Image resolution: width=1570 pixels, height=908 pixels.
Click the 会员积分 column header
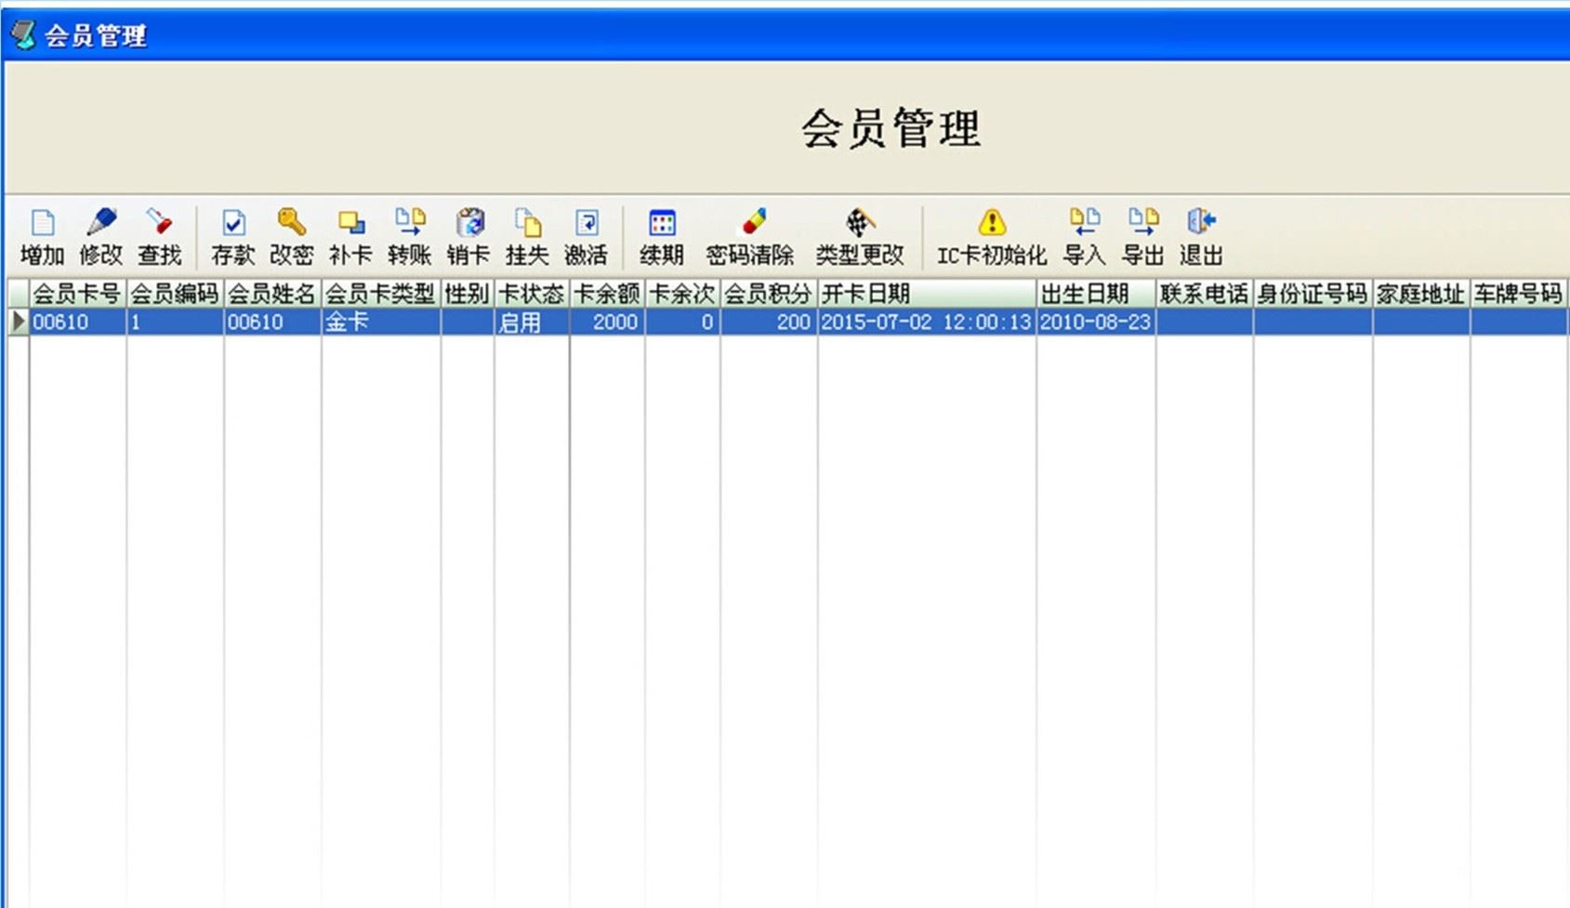(769, 295)
